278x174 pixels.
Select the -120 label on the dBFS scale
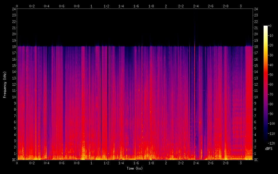point(273,143)
